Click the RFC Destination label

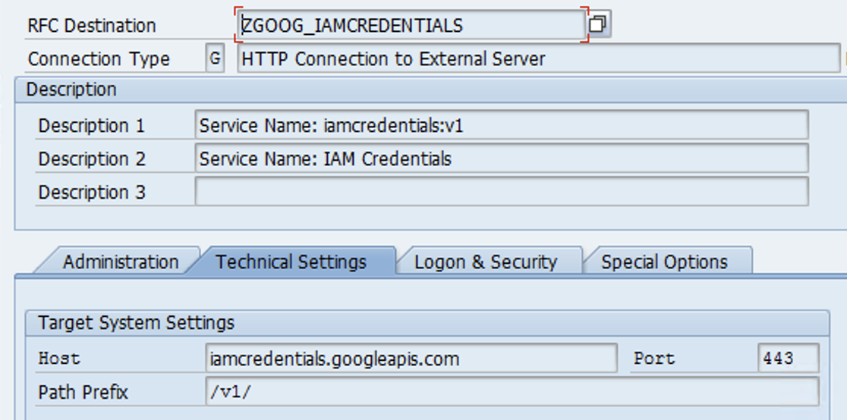coord(91,26)
